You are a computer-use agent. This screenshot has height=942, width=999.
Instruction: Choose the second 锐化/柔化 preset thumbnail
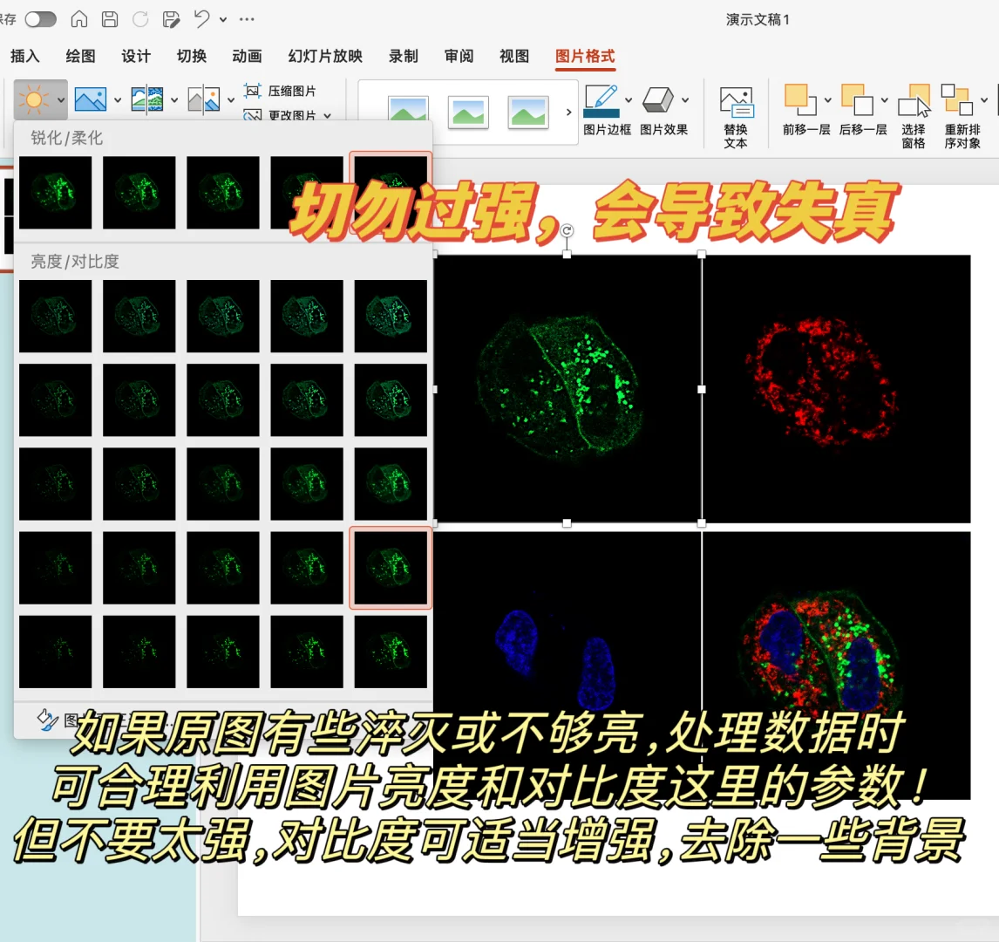click(x=139, y=193)
